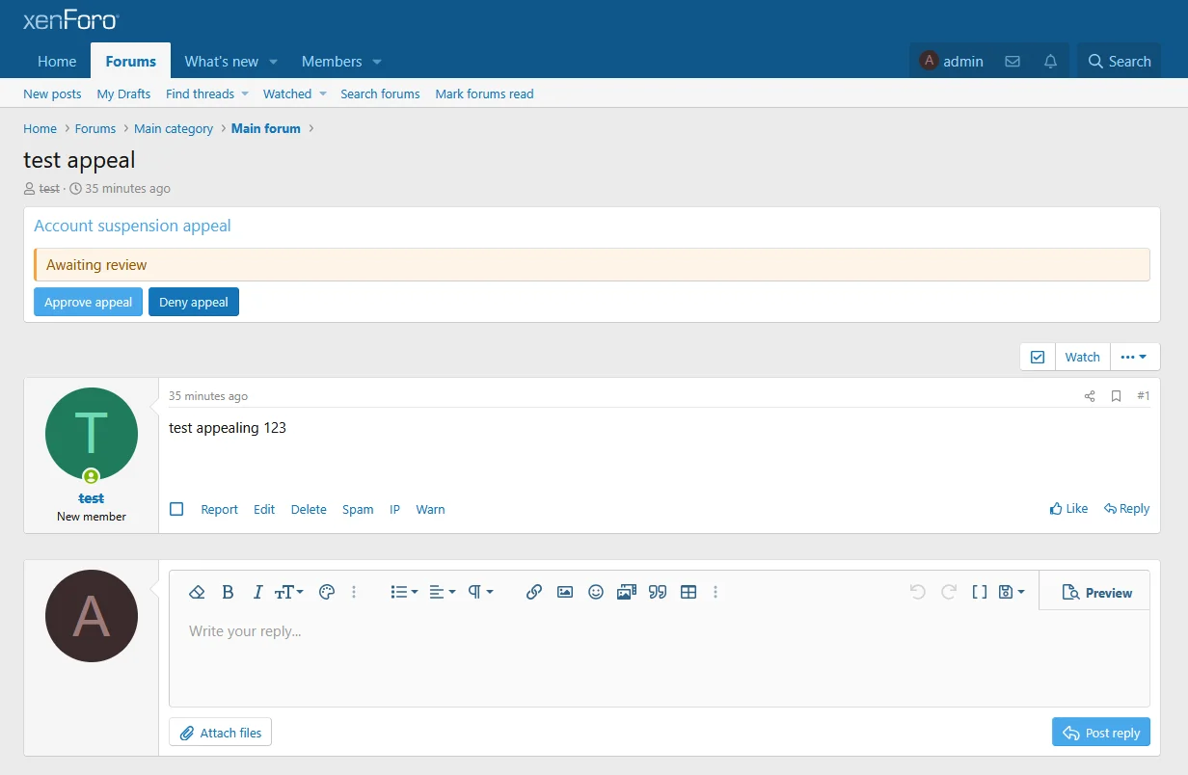Toggle bold formatting in the editor
This screenshot has height=775, width=1188.
click(x=228, y=592)
